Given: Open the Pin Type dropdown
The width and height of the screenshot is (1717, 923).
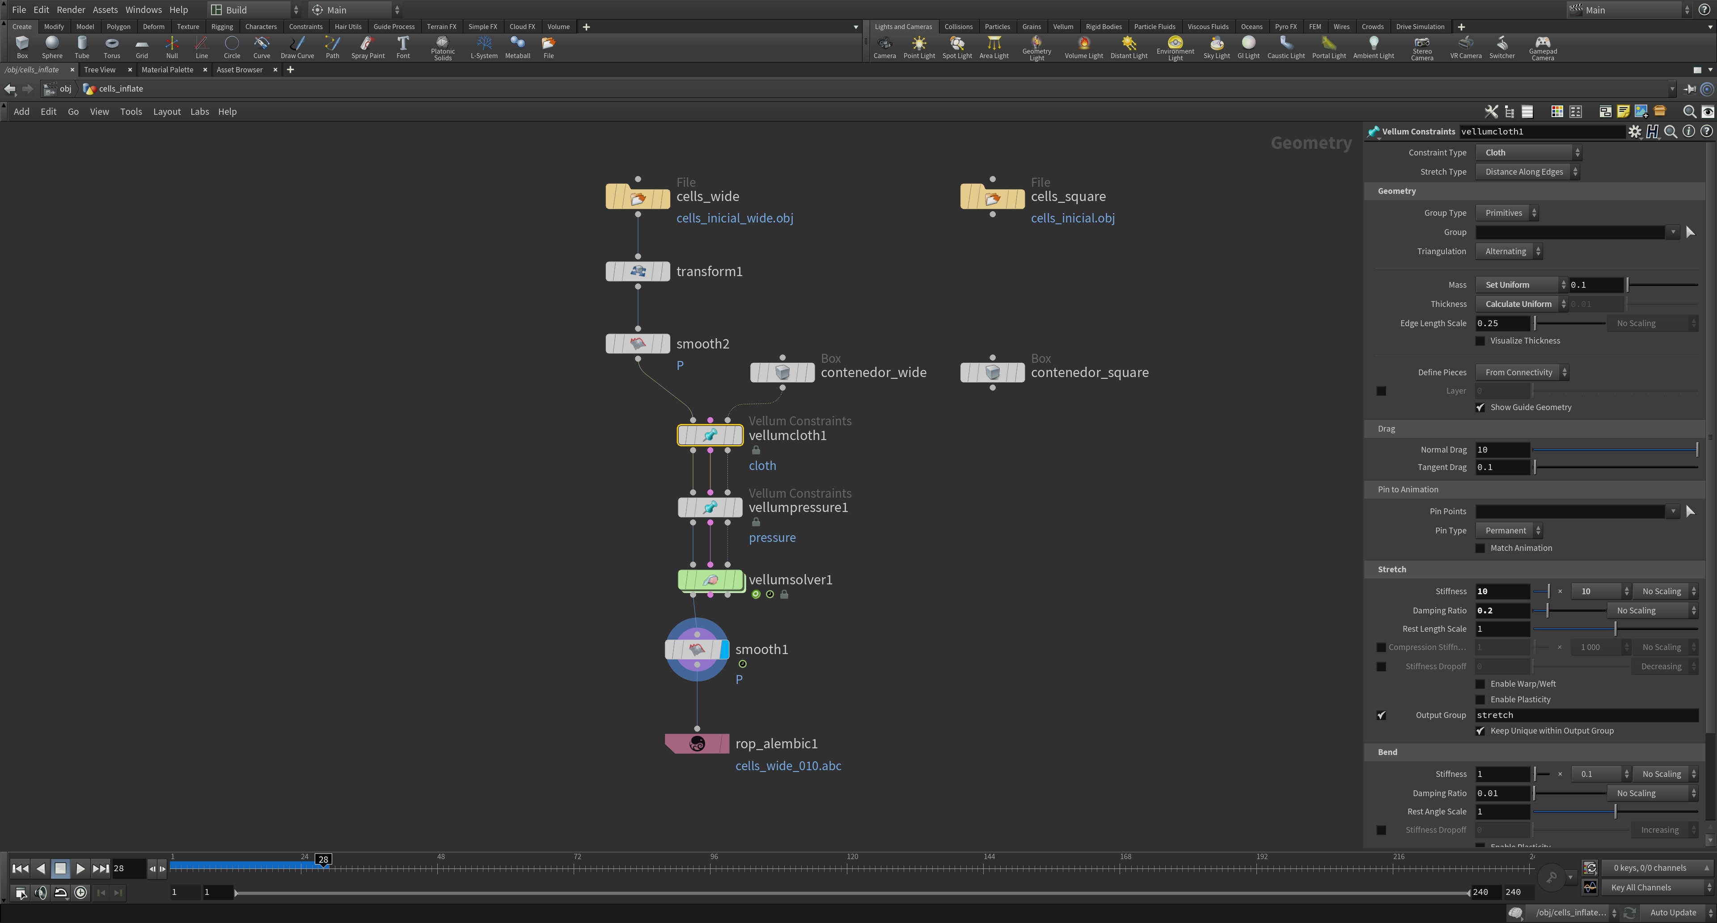Looking at the screenshot, I should pos(1509,531).
